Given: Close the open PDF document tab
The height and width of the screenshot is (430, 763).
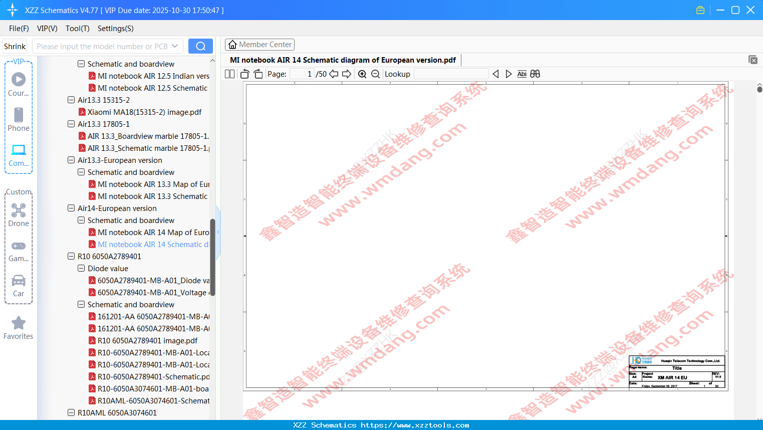Looking at the screenshot, I should click(753, 60).
